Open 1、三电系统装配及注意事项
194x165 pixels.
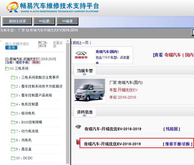(37, 77)
